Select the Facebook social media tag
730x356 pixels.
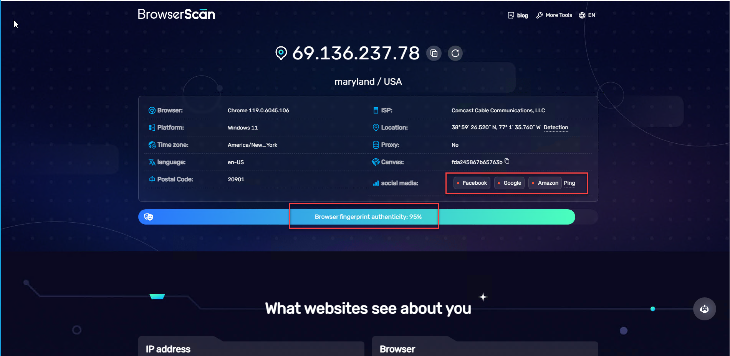click(472, 183)
